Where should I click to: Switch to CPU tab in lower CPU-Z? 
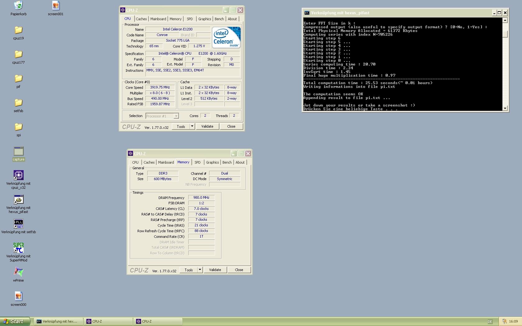135,162
